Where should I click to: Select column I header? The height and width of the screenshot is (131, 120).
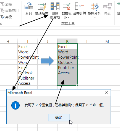point(27,41)
